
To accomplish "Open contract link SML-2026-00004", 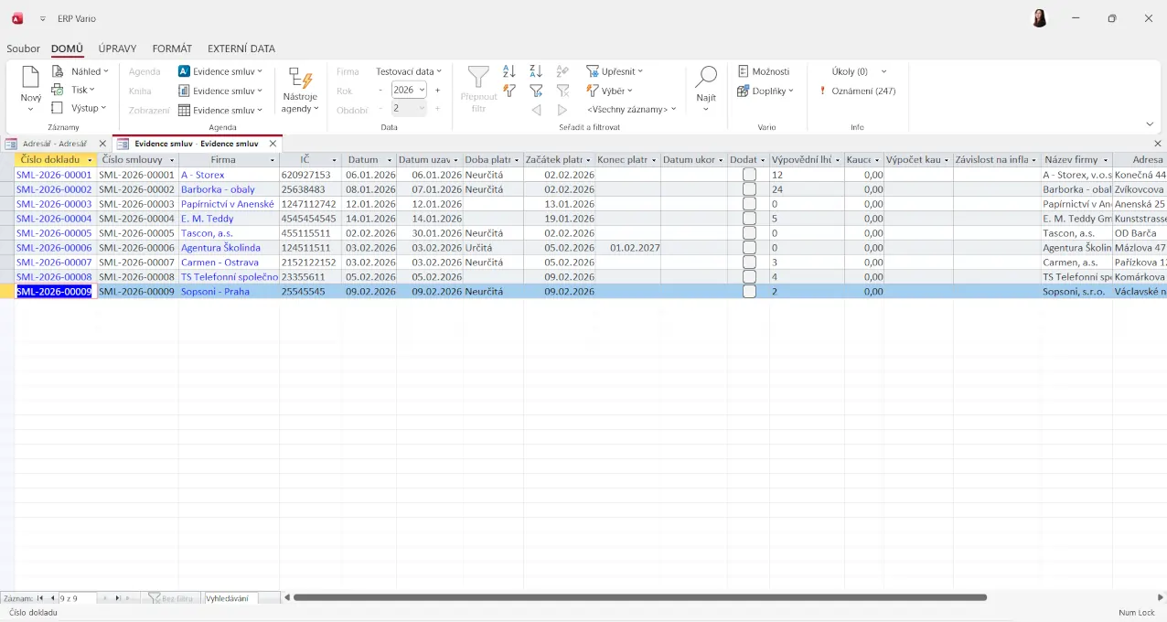I will 54,219.
